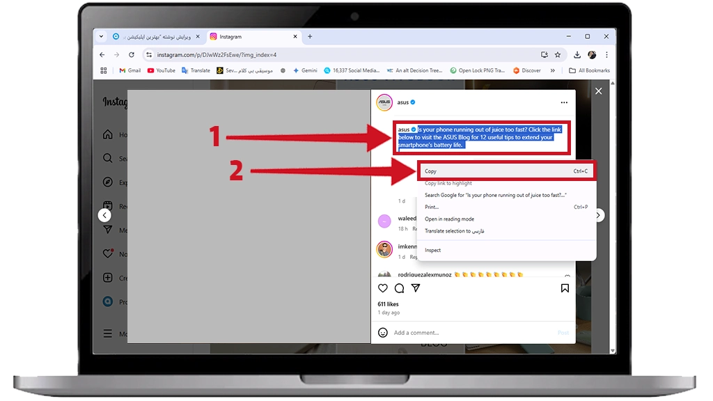Viewport: 713px width, 401px height.
Task: Go to previous image in carousel
Action: [x=104, y=216]
